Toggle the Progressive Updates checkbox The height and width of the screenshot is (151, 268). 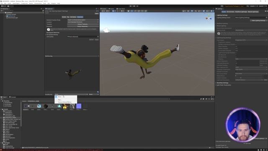point(236,42)
